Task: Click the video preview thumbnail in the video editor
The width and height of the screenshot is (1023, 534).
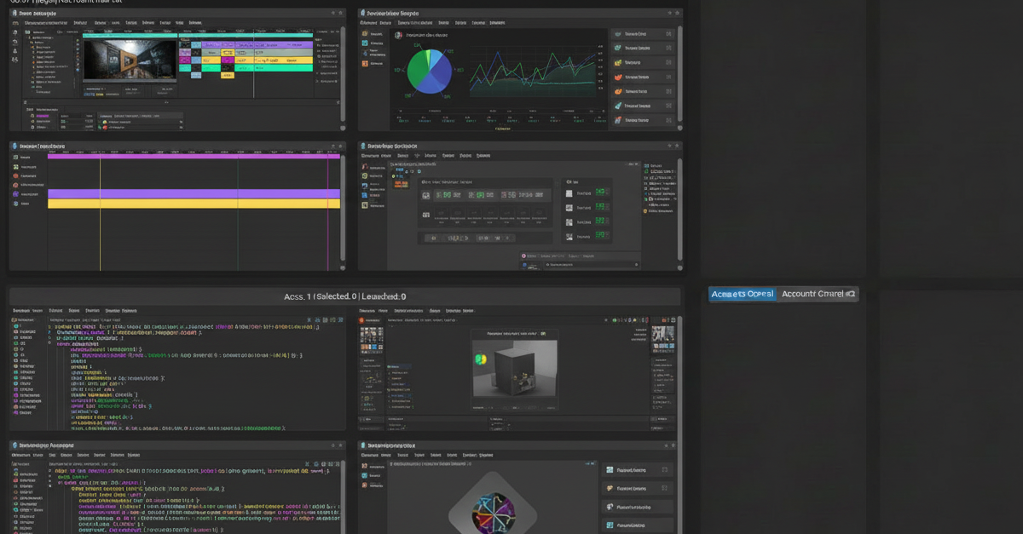Action: [x=130, y=58]
